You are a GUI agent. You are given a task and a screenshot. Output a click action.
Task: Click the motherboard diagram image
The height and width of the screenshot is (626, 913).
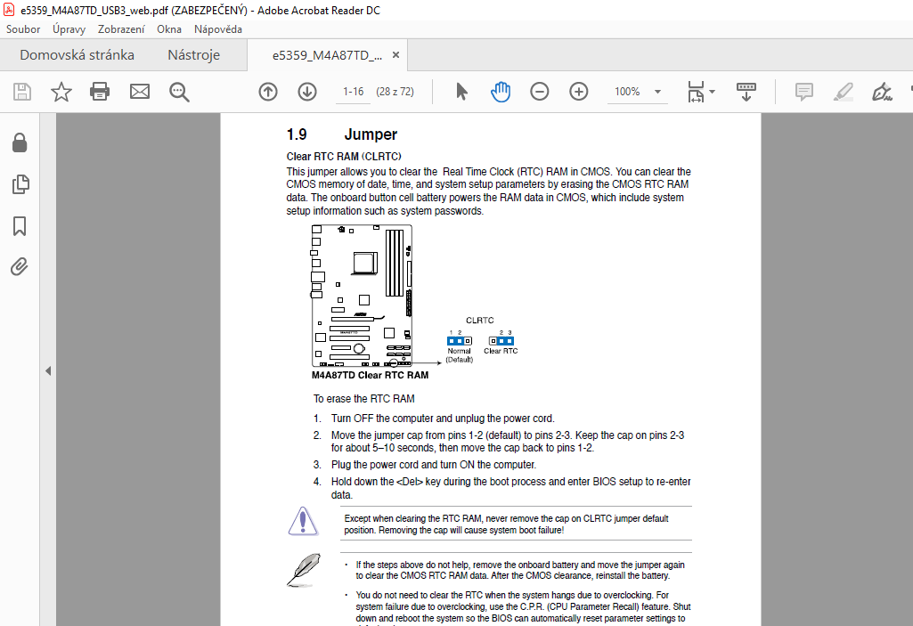362,296
